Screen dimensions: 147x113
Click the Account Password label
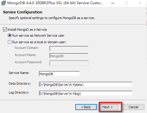[x=28, y=62]
